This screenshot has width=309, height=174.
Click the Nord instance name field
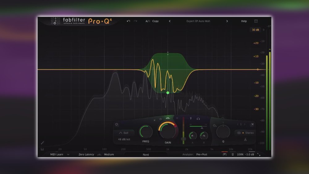click(146, 154)
